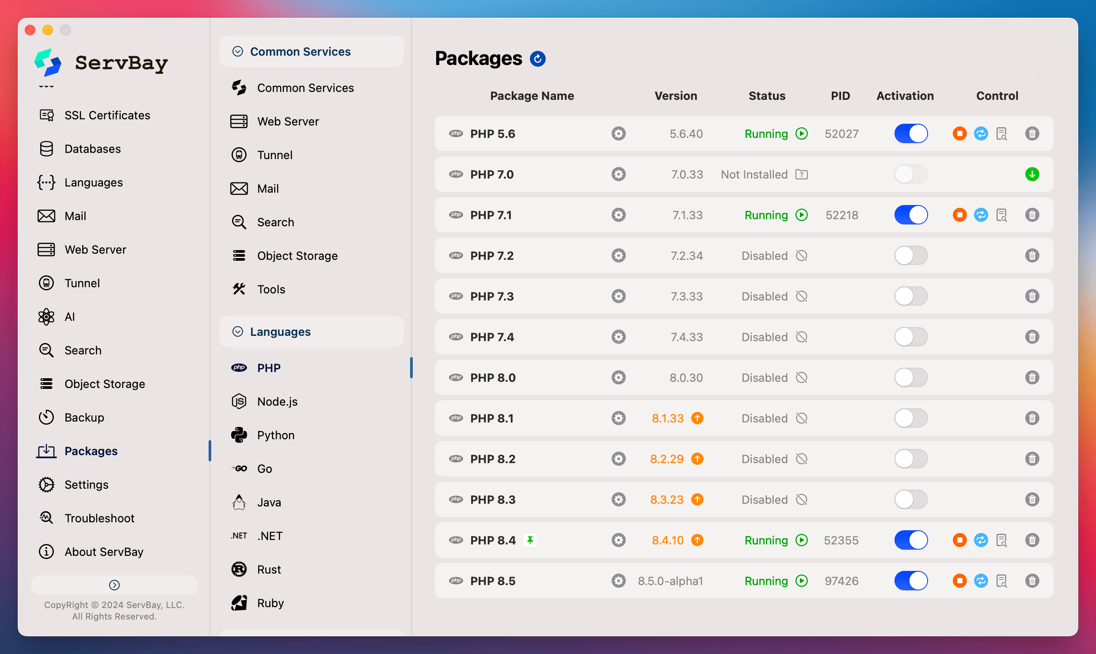
Task: Open Settings in the sidebar
Action: point(73,485)
